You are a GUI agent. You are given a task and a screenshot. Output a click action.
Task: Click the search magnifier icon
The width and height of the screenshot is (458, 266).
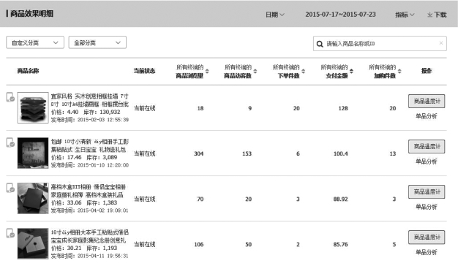coord(320,44)
